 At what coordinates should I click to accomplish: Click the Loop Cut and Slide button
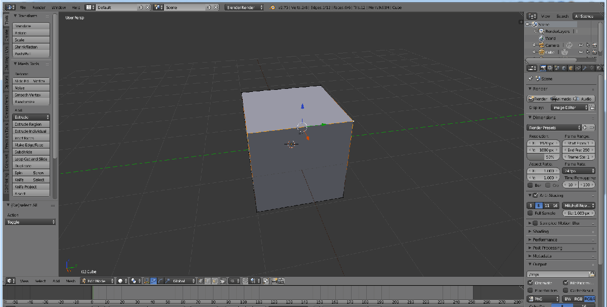[x=31, y=159]
